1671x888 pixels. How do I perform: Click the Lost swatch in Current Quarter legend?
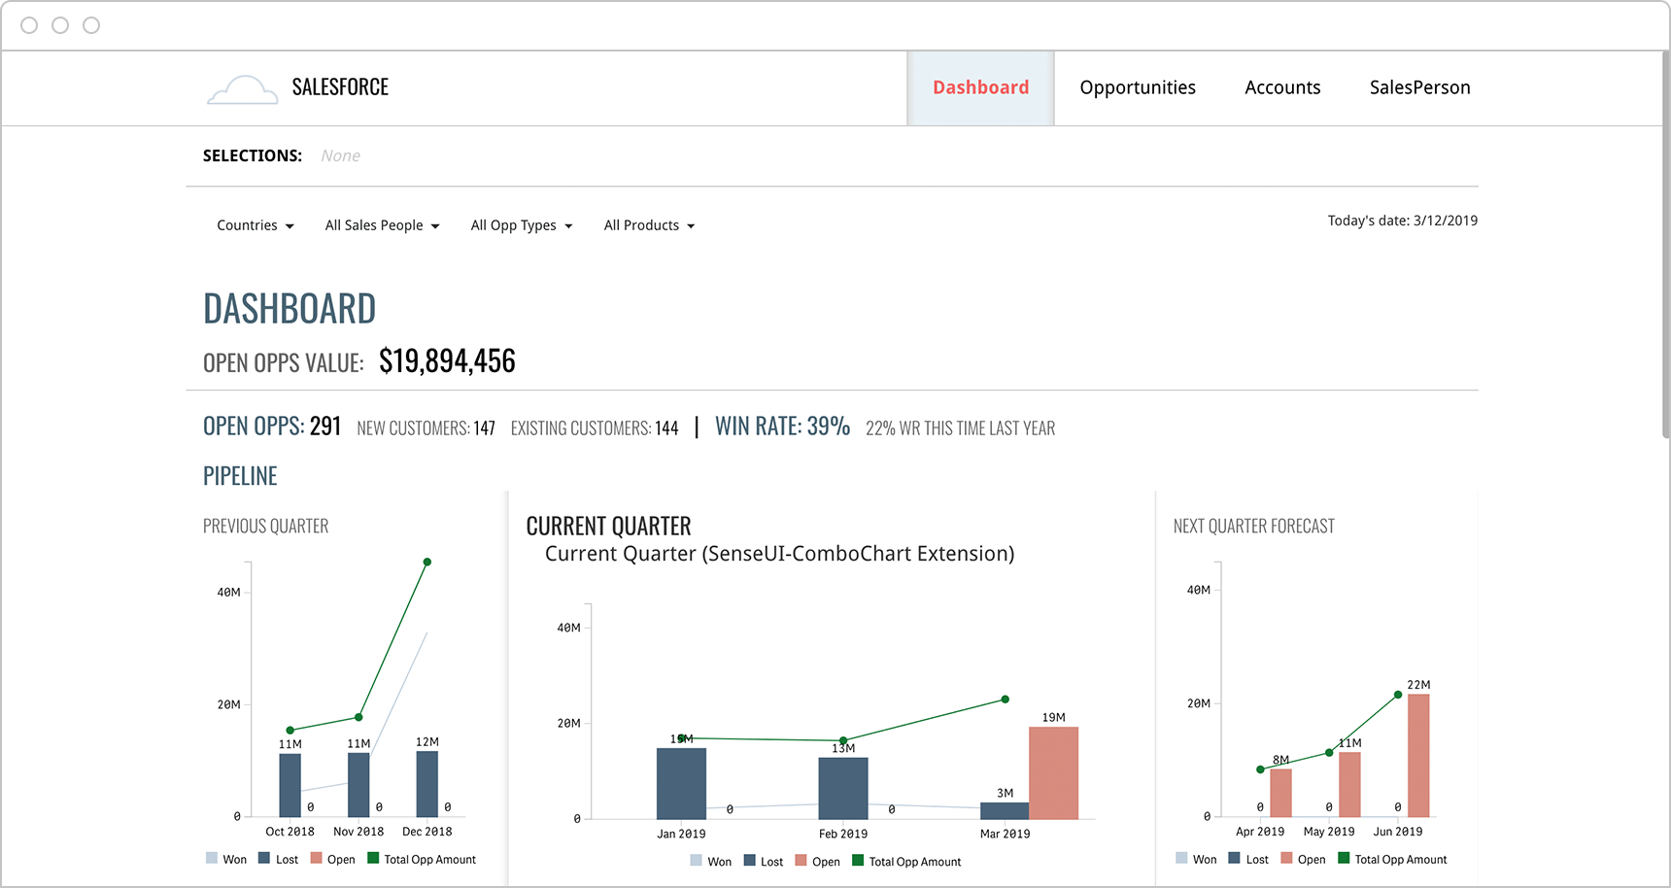coord(750,860)
